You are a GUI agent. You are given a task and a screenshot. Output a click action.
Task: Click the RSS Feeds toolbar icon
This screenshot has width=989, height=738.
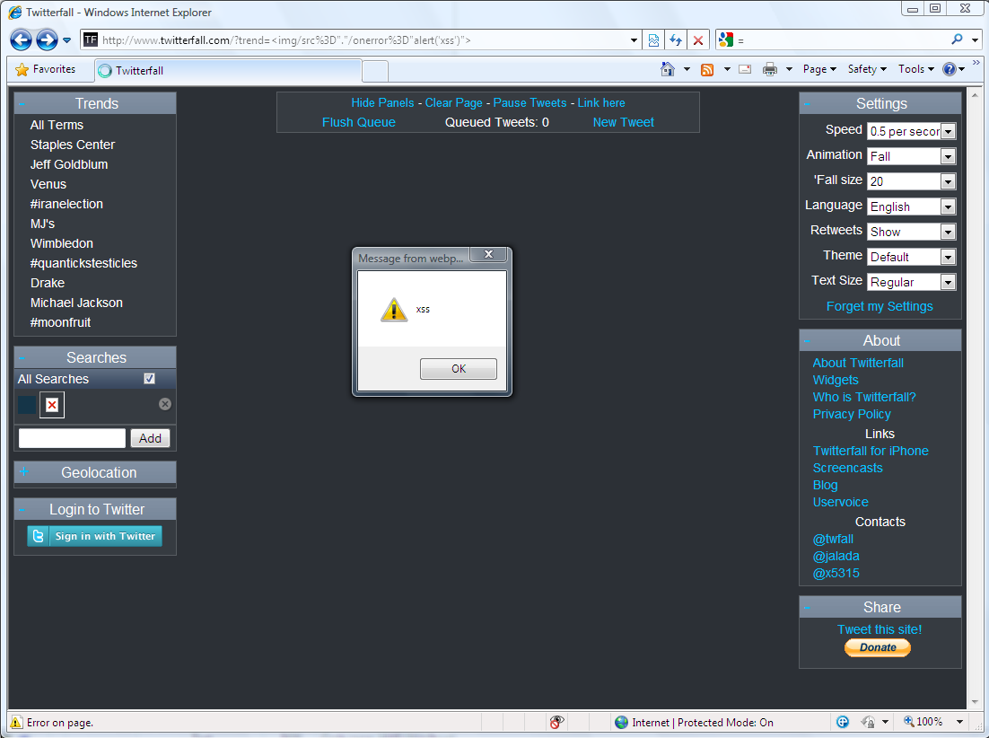707,69
